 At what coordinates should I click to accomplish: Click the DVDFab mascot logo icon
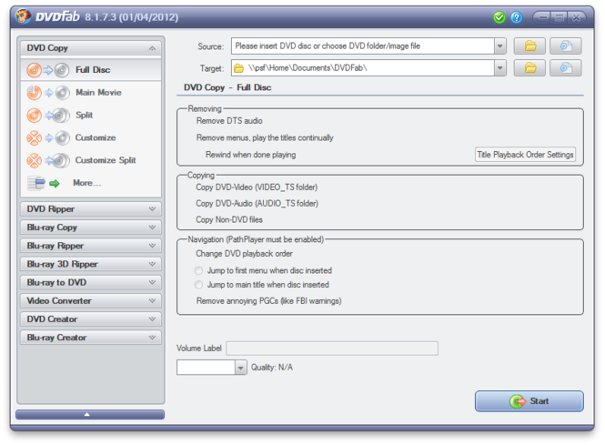tap(23, 16)
